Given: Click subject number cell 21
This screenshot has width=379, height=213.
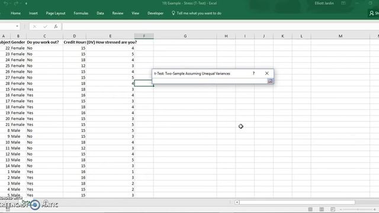Looking at the screenshot, I should click(5, 125).
